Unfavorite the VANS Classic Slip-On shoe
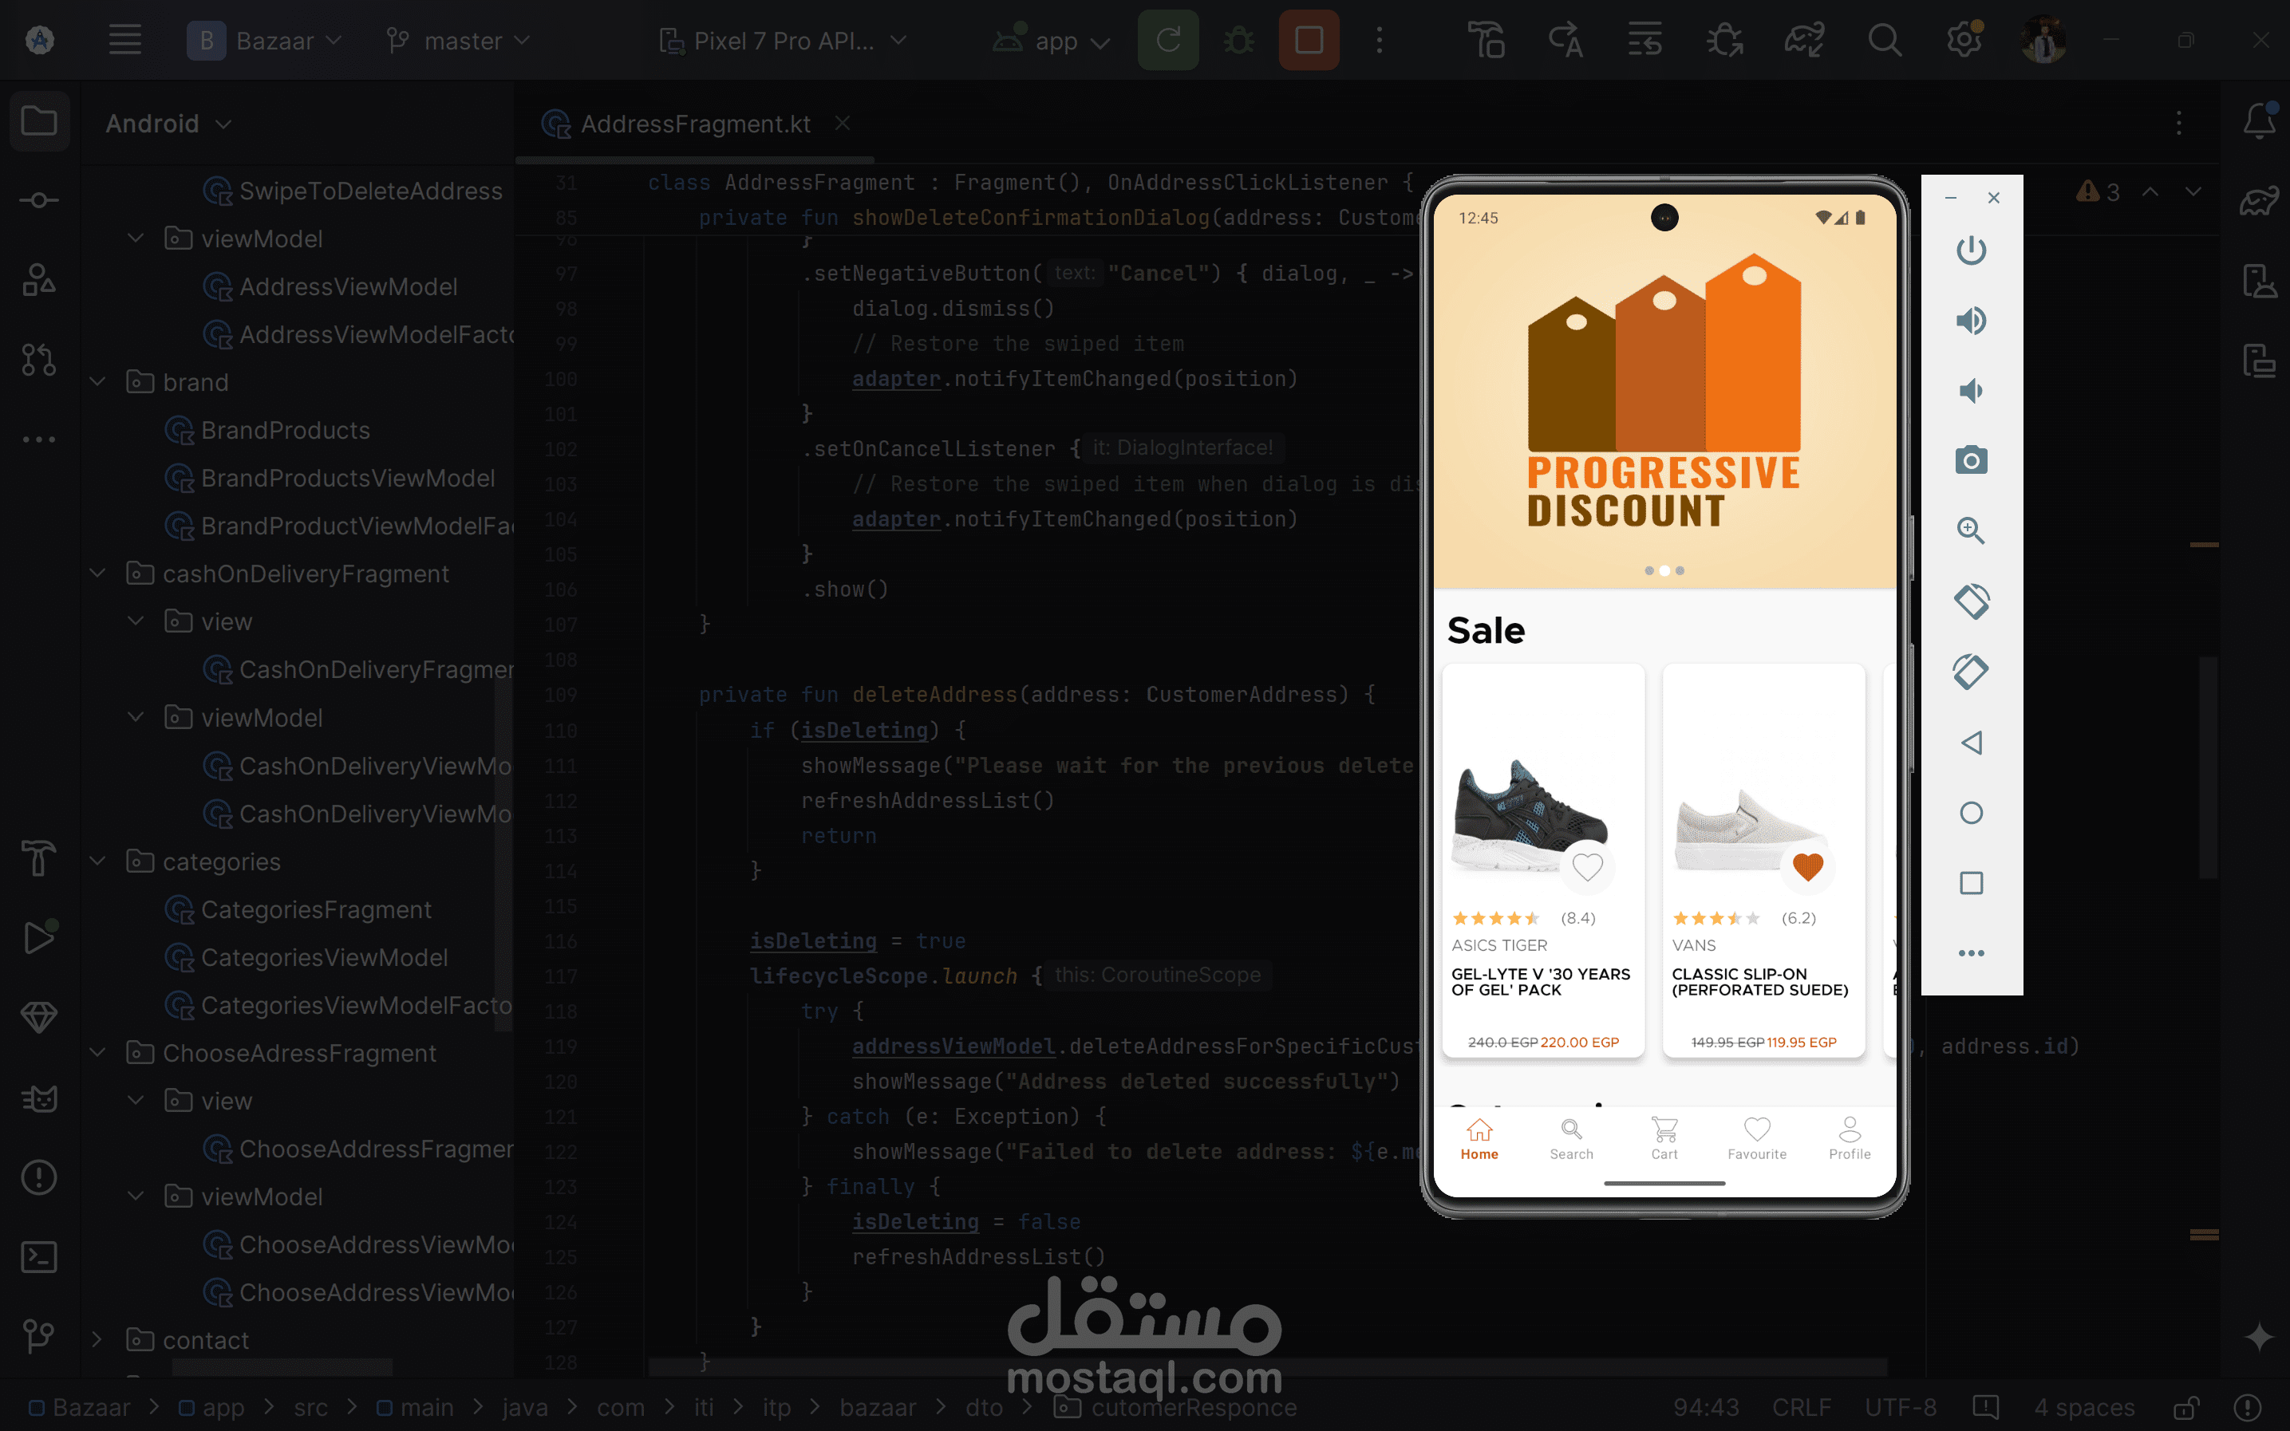 click(x=1808, y=866)
